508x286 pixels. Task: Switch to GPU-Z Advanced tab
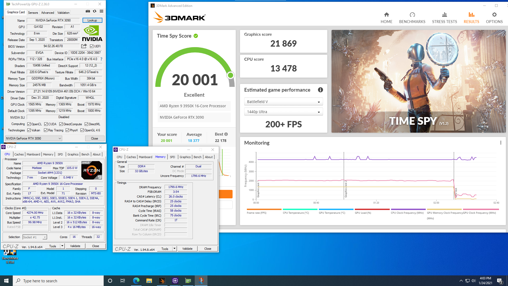pyautogui.click(x=48, y=12)
